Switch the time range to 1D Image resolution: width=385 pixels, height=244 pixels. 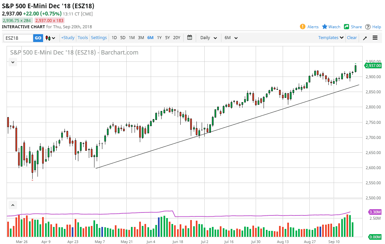[x=114, y=37]
